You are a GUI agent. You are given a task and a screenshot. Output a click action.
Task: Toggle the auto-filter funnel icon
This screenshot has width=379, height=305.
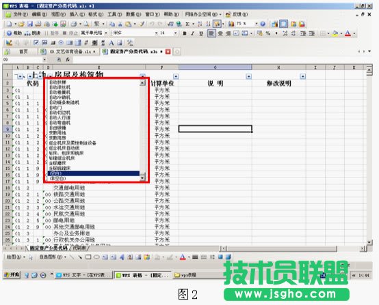coord(217,24)
